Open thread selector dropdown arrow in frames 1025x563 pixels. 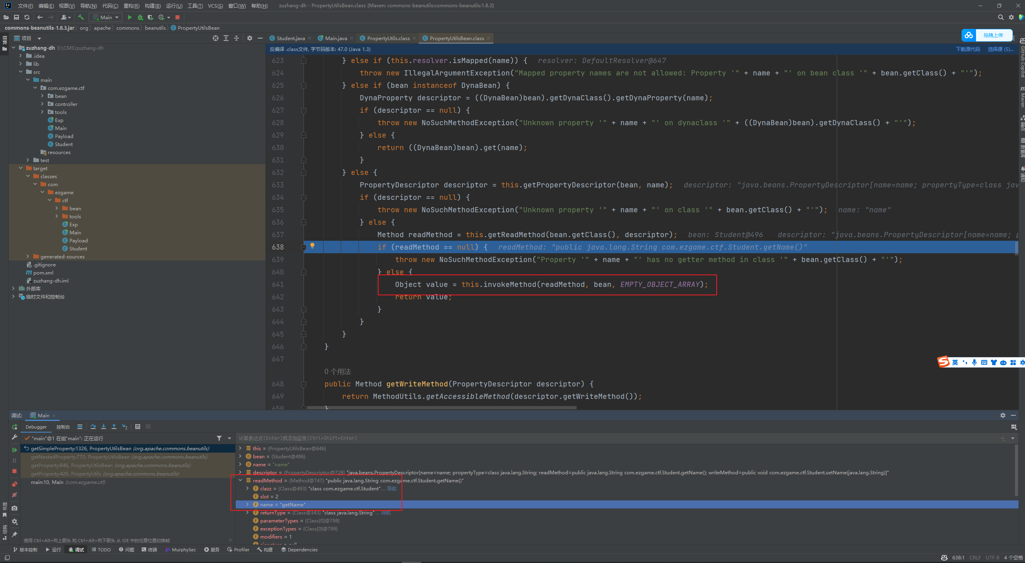(x=229, y=438)
